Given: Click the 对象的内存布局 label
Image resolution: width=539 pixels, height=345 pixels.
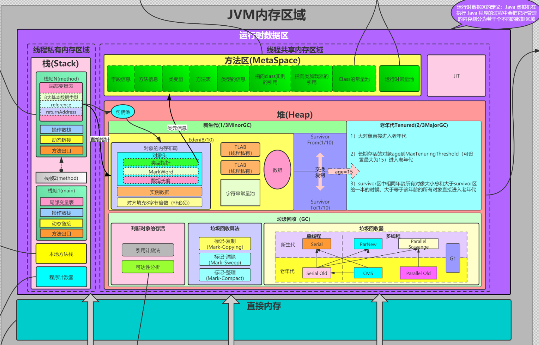Looking at the screenshot, I should tap(161, 148).
